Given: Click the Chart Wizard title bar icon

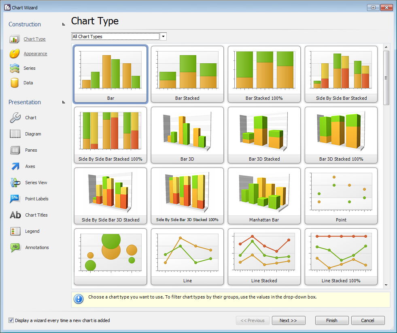Looking at the screenshot, I should (7, 7).
